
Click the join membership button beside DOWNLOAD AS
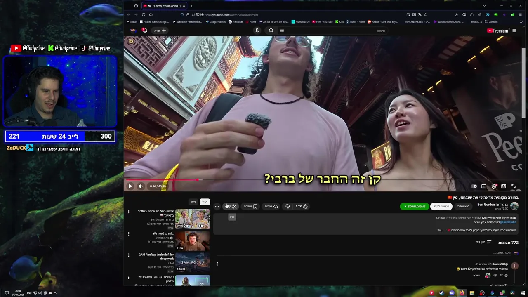pyautogui.click(x=463, y=206)
